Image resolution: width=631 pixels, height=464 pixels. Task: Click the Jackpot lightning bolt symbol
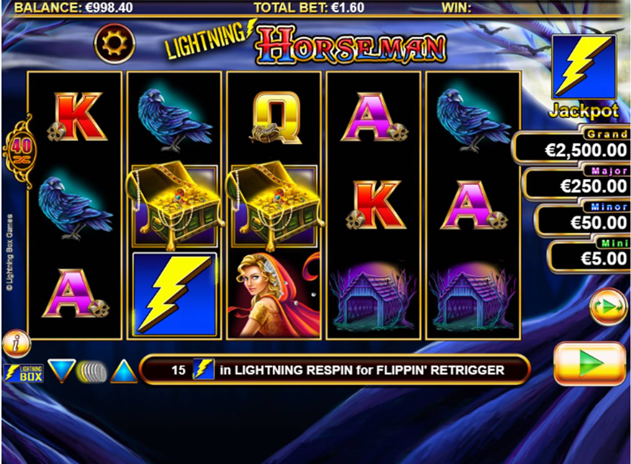pos(584,67)
